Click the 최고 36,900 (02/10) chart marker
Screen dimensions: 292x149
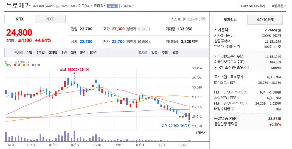click(74, 70)
